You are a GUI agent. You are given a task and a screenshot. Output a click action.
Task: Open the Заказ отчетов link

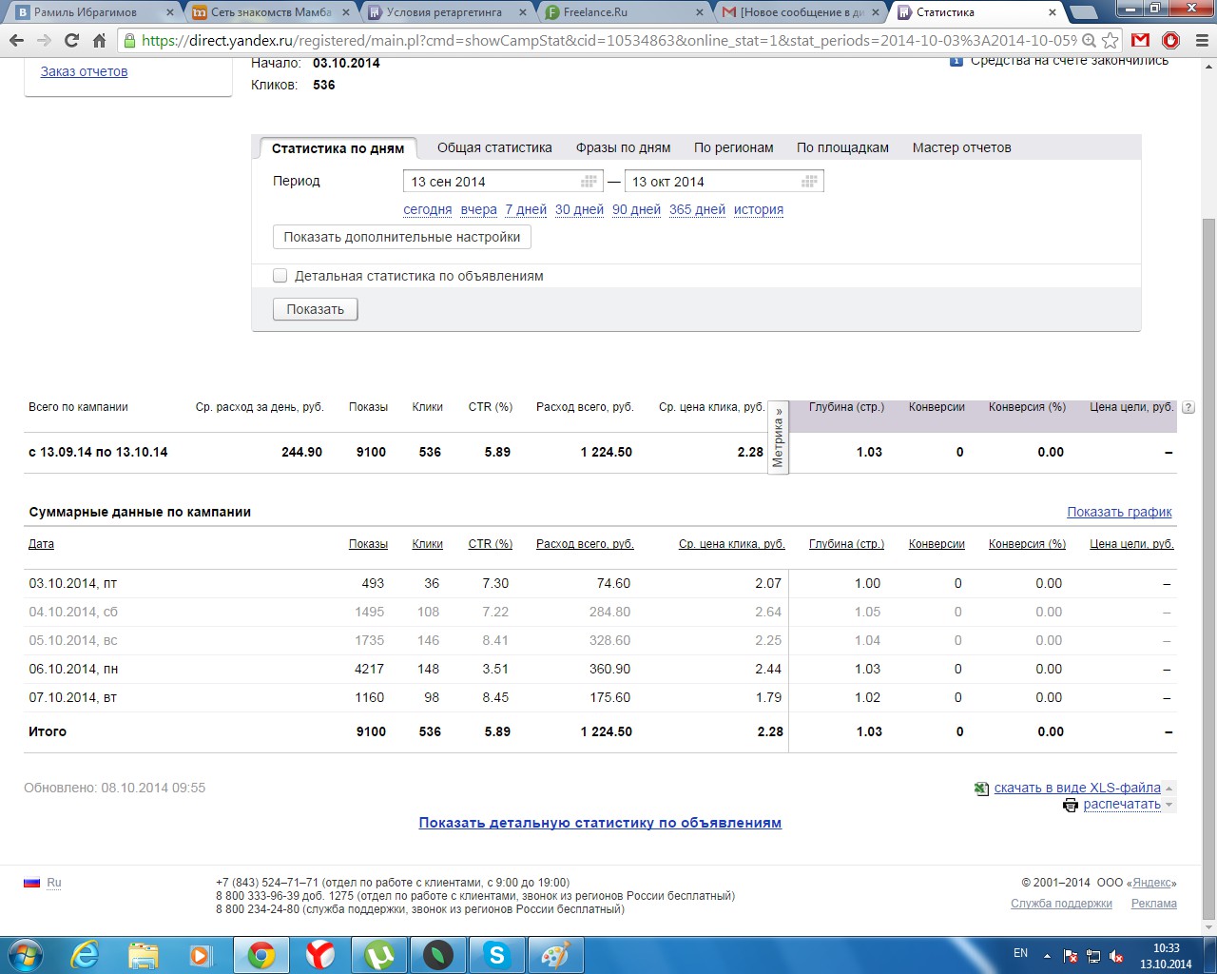click(84, 71)
